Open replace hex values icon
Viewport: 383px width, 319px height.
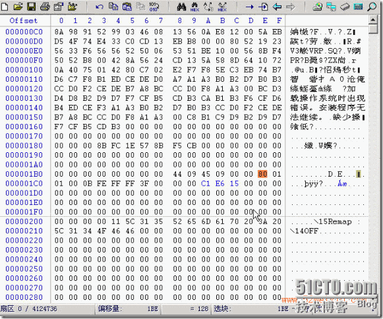coord(222,7)
